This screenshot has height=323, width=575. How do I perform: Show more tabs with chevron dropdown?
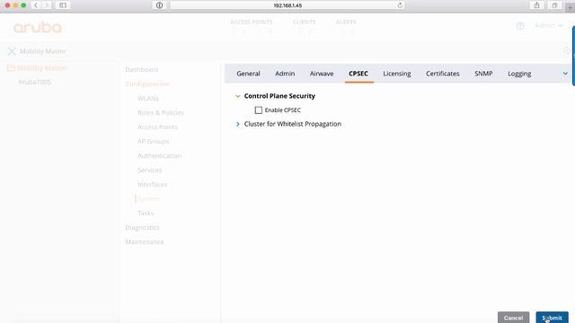click(x=565, y=74)
